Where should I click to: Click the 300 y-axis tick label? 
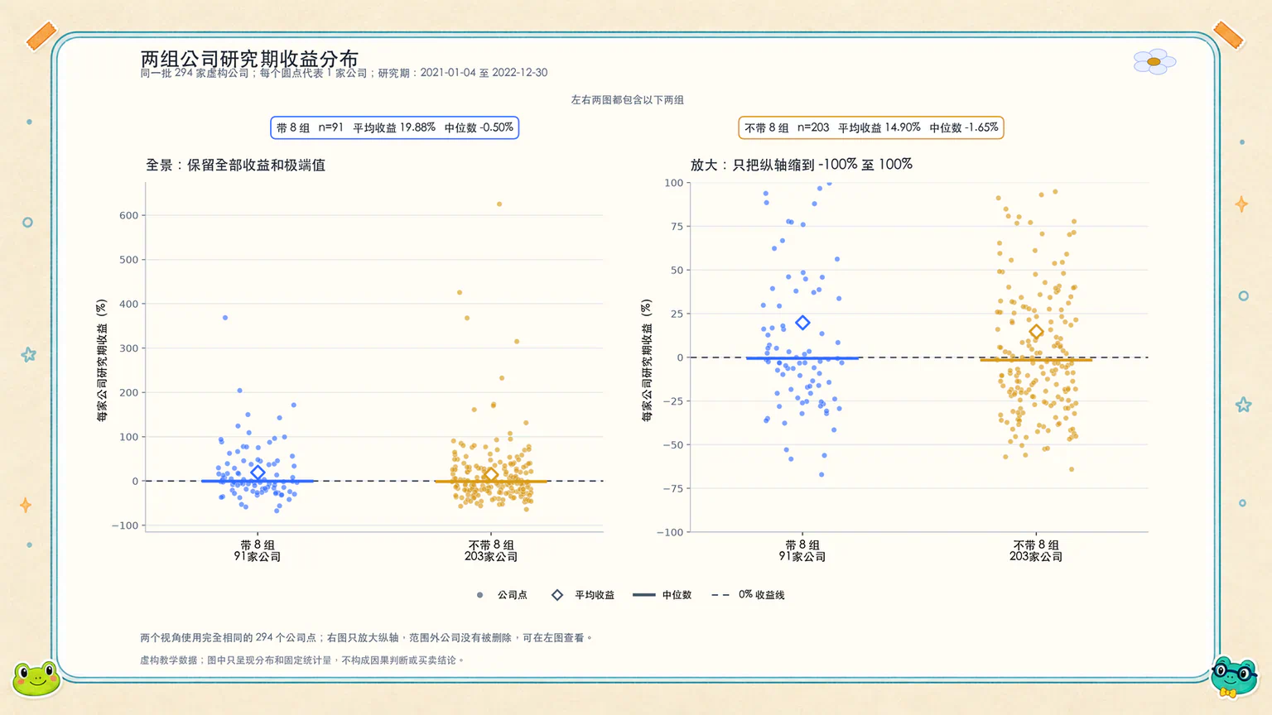pos(129,348)
